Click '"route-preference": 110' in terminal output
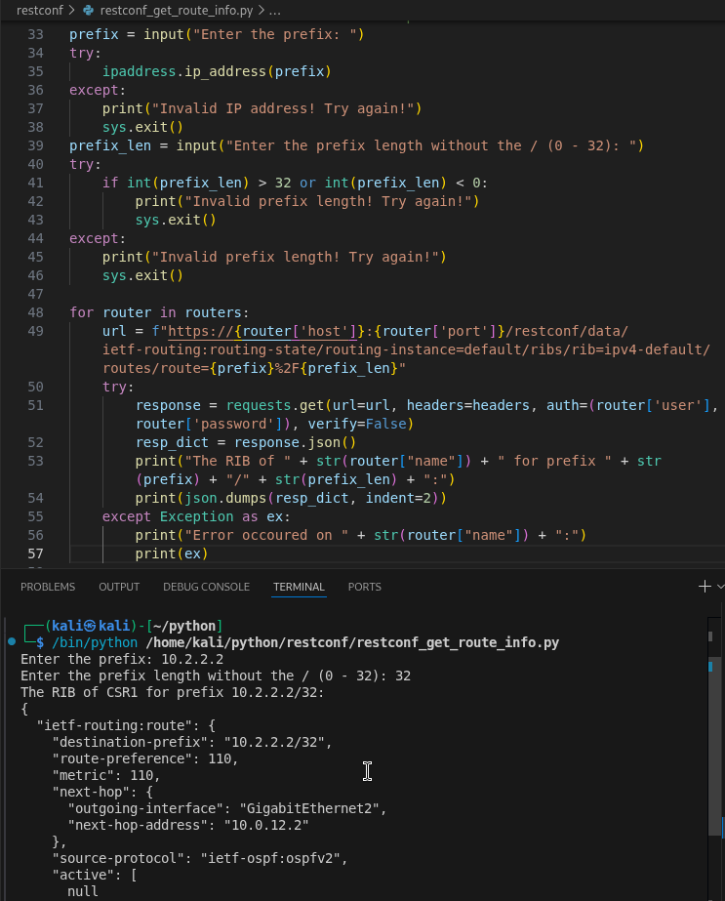 (141, 758)
